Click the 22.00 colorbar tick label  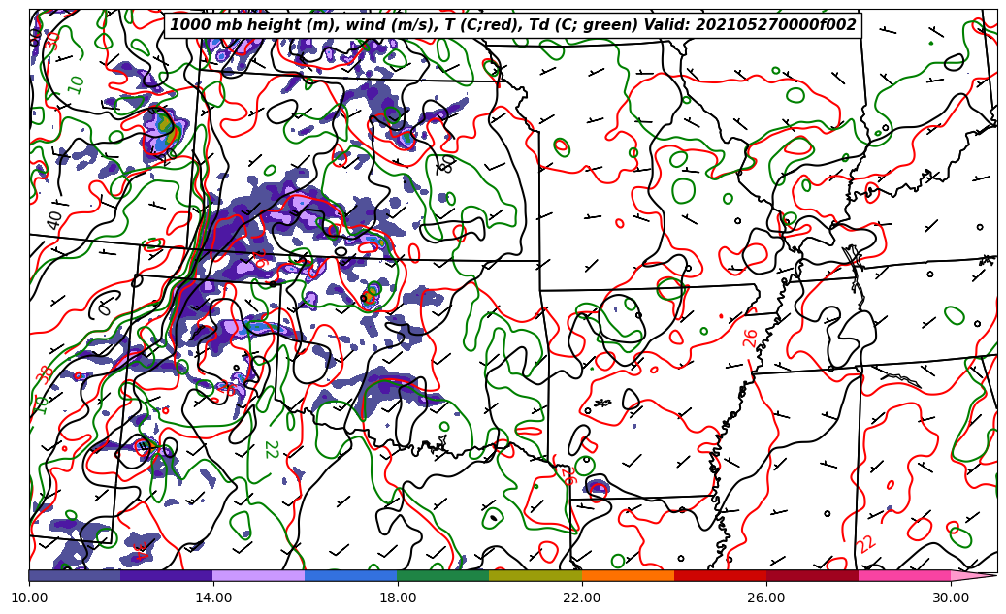coord(582,598)
